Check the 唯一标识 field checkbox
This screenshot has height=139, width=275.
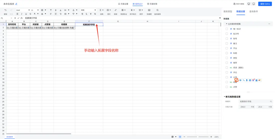227,29
